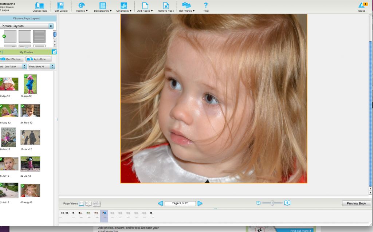Click the 18-Jun-12 date label
This screenshot has width=373, height=232.
point(26,149)
